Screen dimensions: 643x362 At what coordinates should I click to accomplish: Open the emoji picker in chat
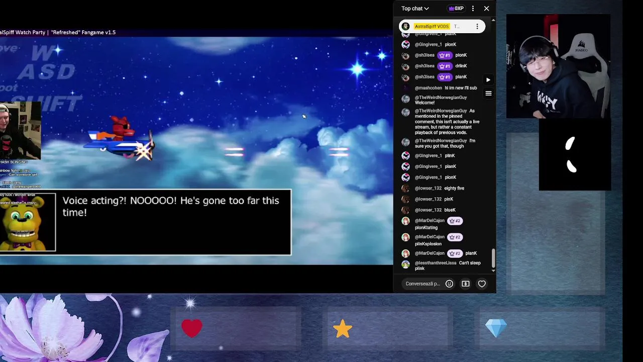449,284
